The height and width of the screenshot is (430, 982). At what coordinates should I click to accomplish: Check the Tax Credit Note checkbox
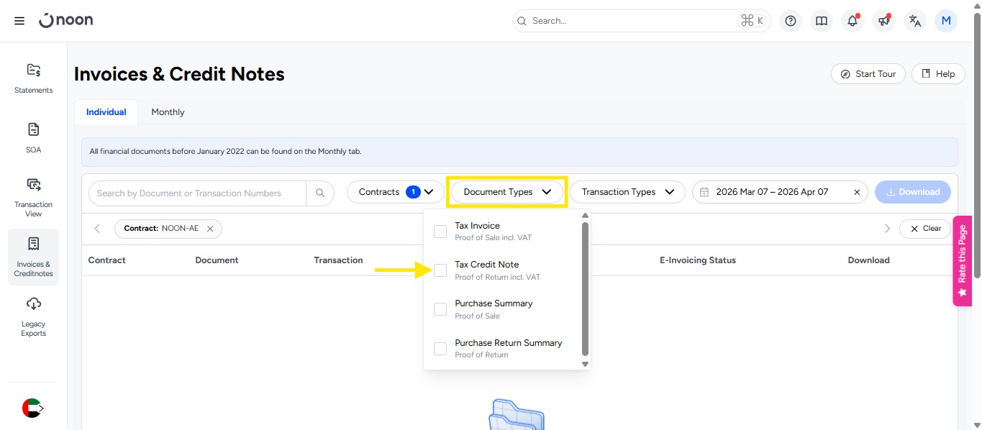click(440, 270)
